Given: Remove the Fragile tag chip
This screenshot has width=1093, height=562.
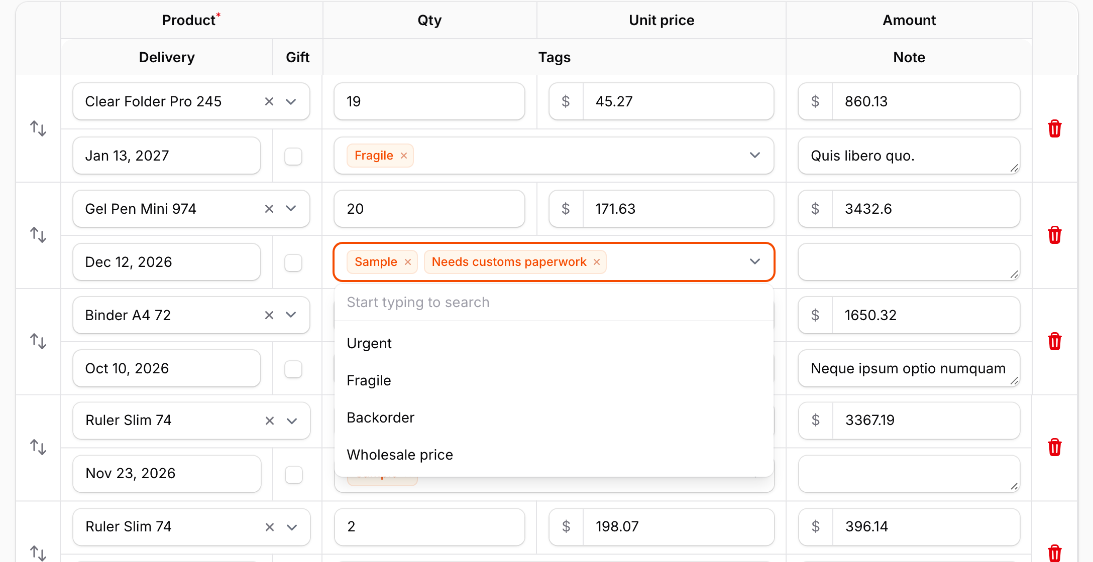Looking at the screenshot, I should click(404, 156).
